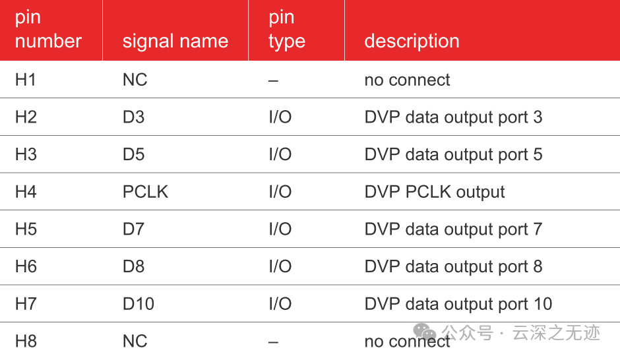This screenshot has width=620, height=358.
Task: Click 'DVP data output port 10' text
Action: (458, 304)
